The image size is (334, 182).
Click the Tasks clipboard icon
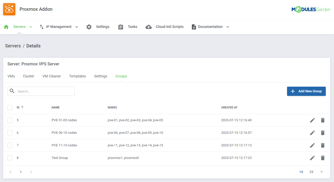coord(121,27)
